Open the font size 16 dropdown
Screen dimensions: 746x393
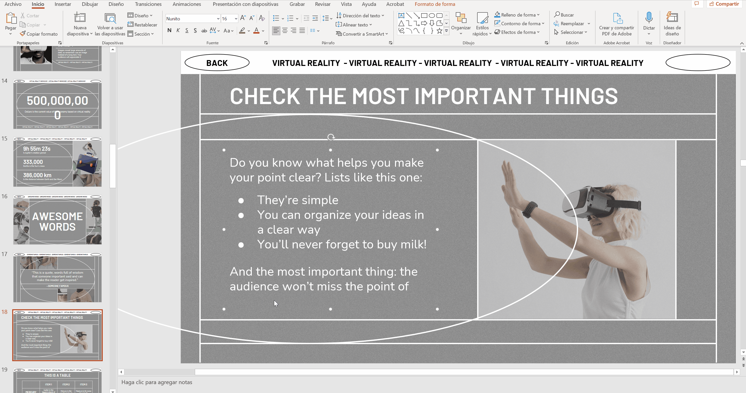(236, 19)
